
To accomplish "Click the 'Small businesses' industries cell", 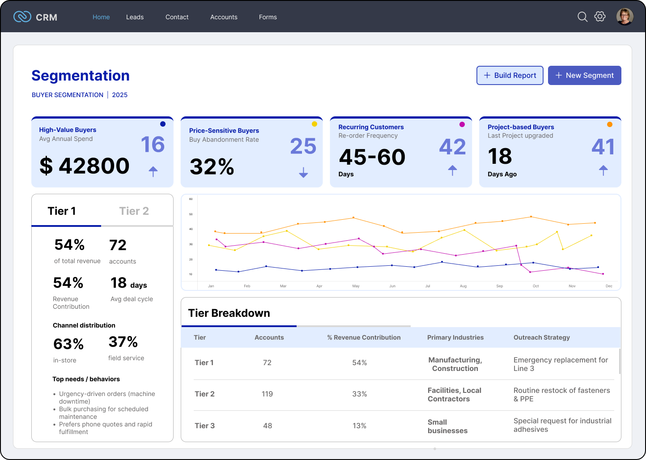I will [x=447, y=426].
